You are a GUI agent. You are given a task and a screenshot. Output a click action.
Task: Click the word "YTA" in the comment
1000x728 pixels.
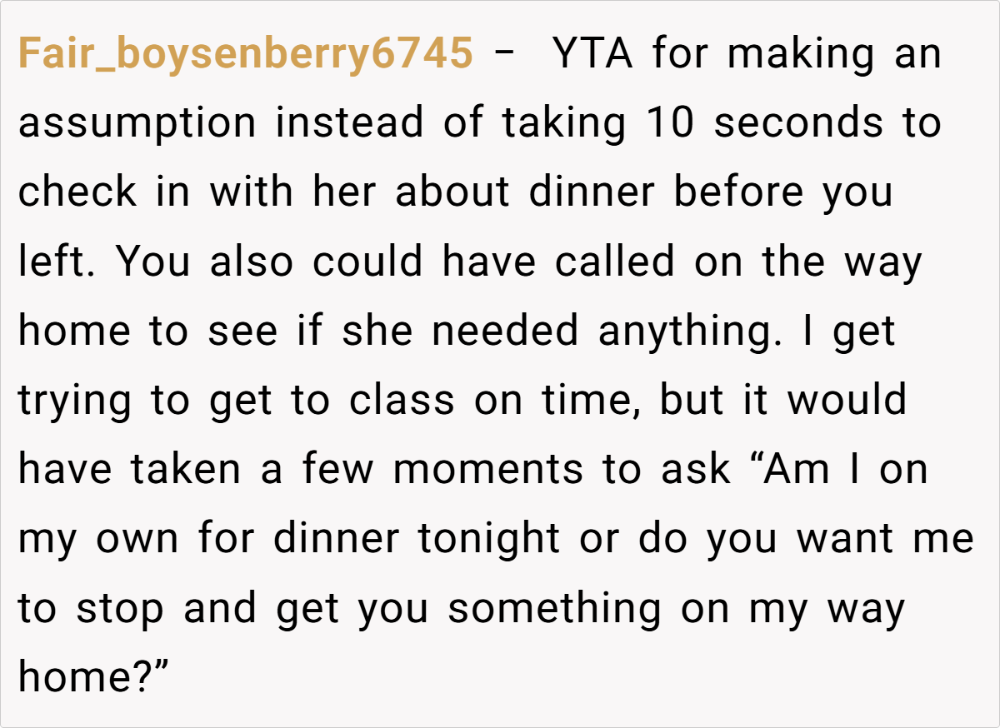point(594,55)
